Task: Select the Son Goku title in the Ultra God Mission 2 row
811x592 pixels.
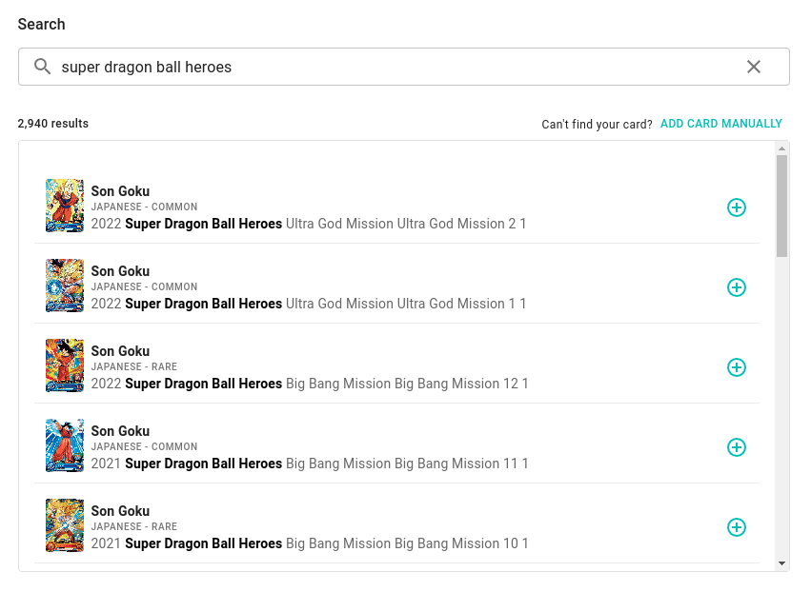Action: 120,191
